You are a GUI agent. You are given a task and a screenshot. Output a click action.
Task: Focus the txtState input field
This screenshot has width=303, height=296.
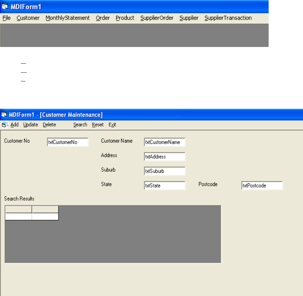pyautogui.click(x=165, y=186)
